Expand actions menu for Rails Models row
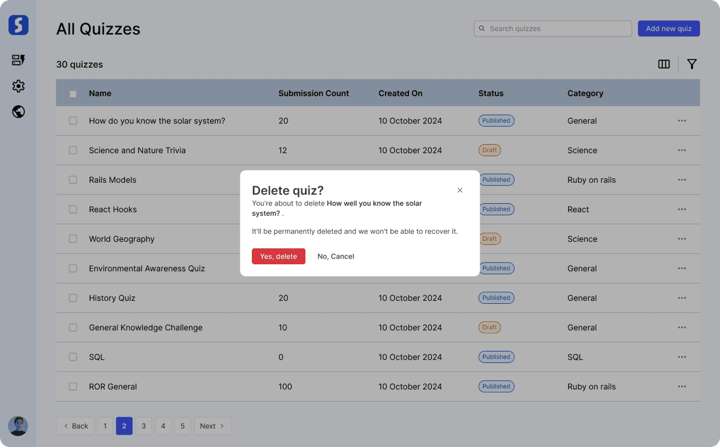This screenshot has height=447, width=720. (x=682, y=180)
